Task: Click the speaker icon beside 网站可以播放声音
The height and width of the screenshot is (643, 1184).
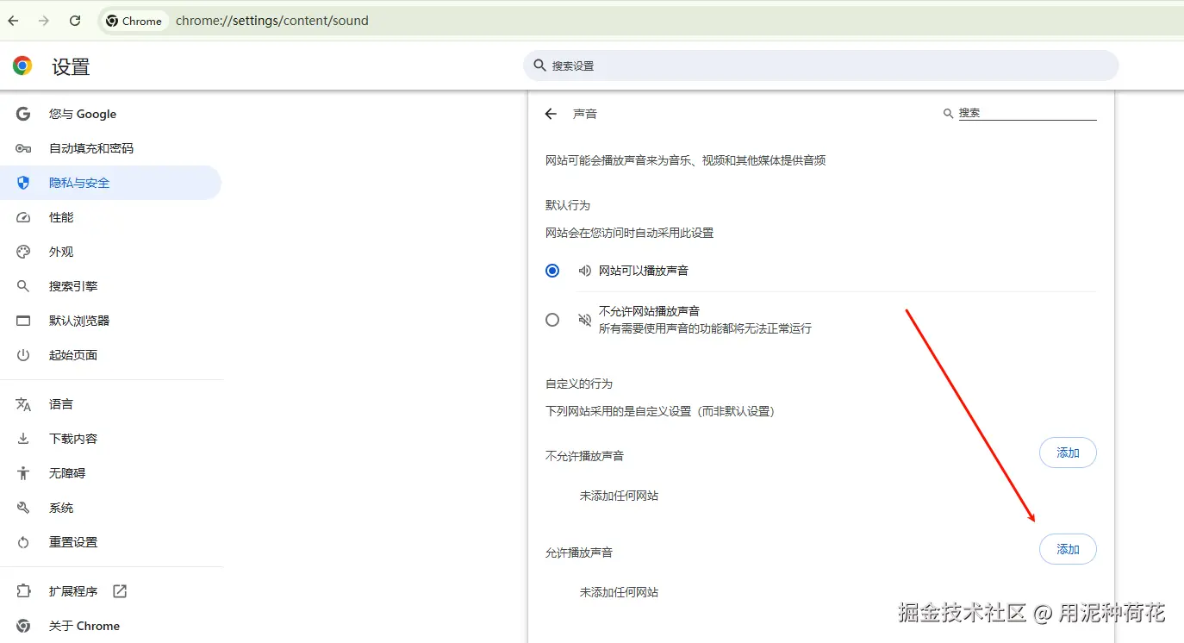Action: [x=585, y=271]
